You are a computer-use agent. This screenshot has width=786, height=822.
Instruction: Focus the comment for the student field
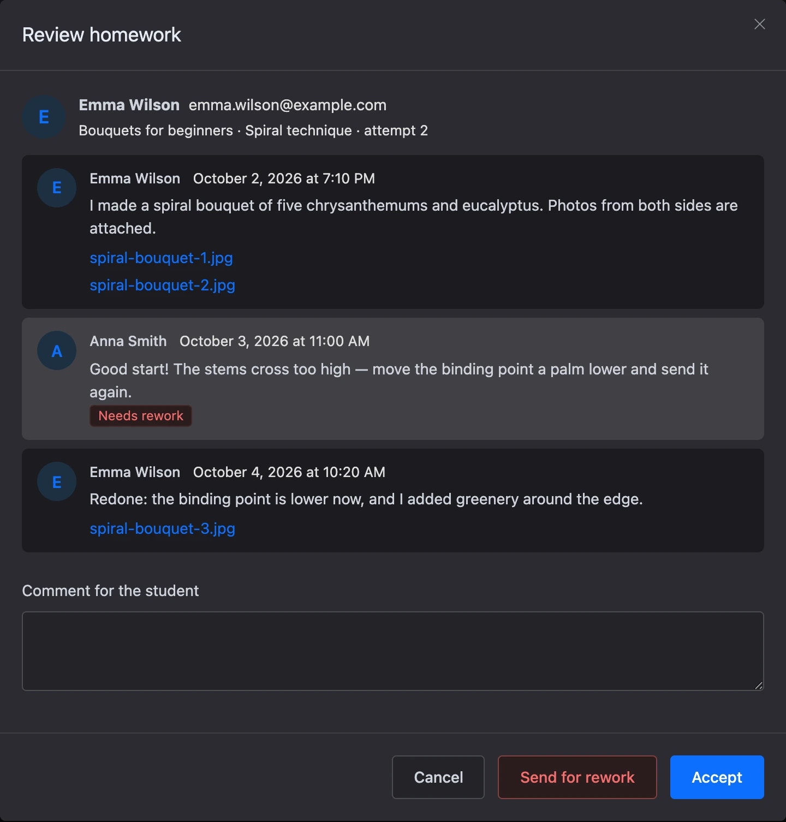(393, 651)
